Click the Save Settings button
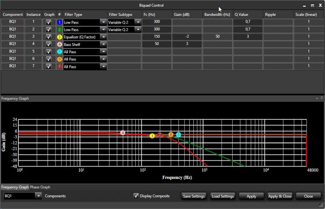 coord(194,196)
